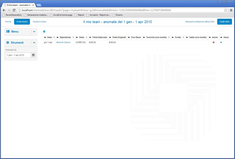Open the grid options circle arrow icon
The image size is (235, 159).
(x=44, y=31)
